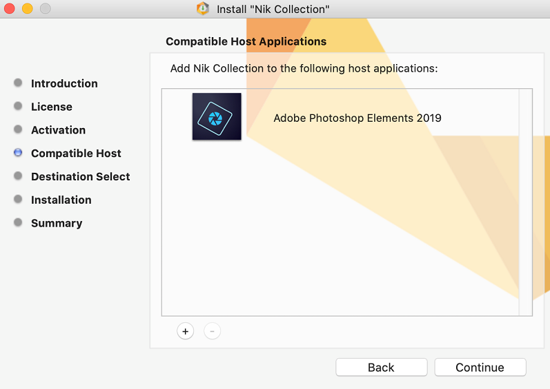Click the Installation step bullet
Image resolution: width=550 pixels, height=389 pixels.
18,200
